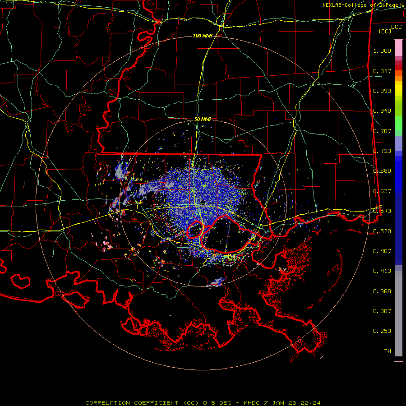Select the 0.893 legend value

[382, 91]
